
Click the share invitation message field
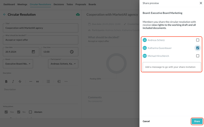(x=172, y=67)
